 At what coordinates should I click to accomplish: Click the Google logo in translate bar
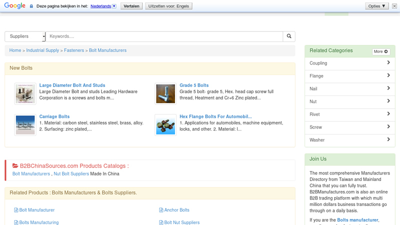coord(14,5)
